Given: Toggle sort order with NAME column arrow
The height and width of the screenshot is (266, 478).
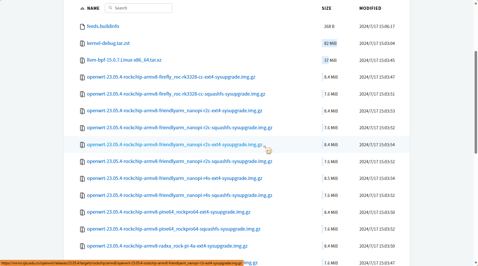Looking at the screenshot, I should [82, 8].
